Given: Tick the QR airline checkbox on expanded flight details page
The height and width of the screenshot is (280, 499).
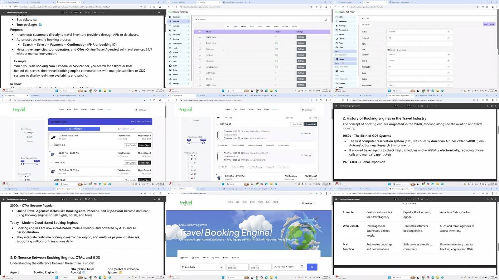Looking at the screenshot, I should [188, 174].
